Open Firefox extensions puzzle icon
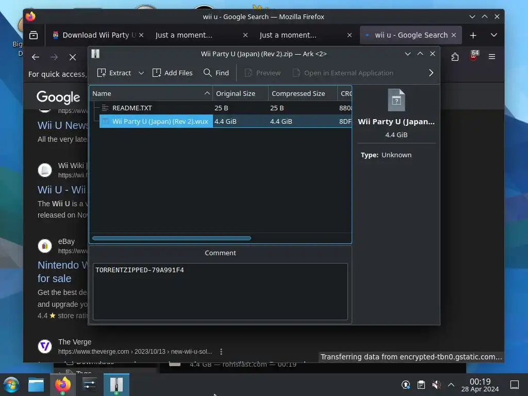 [x=455, y=57]
